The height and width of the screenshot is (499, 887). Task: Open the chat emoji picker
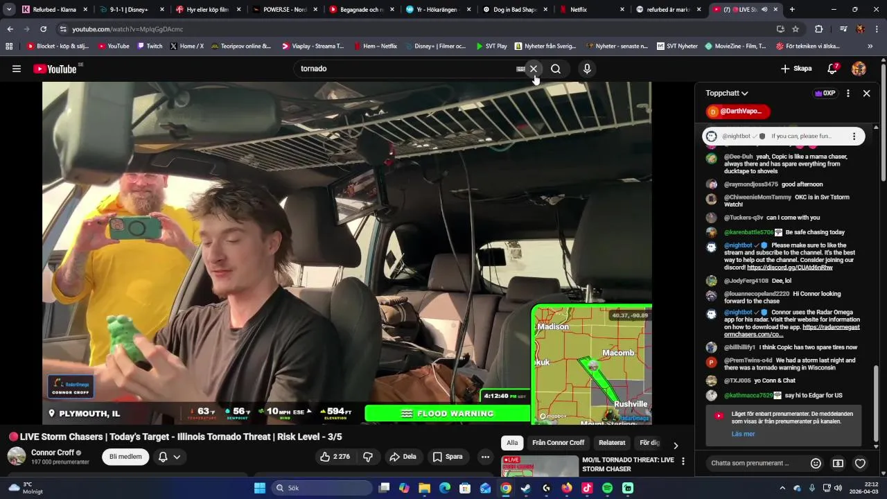coord(816,463)
